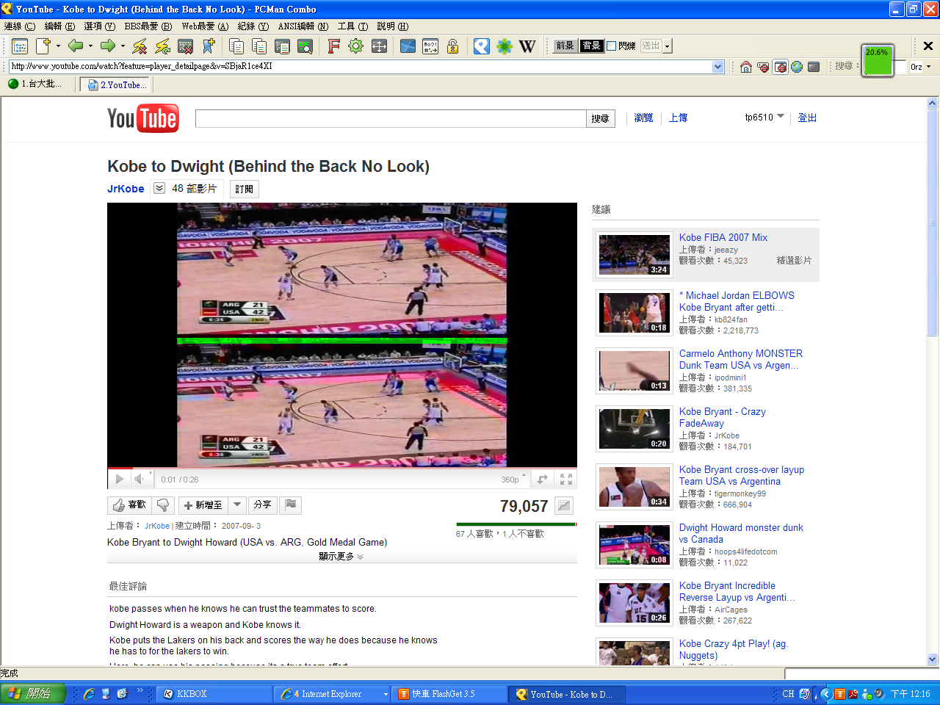Open Kobe FIBA 2007 Mix thumbnail
Screen dimensions: 940x705
(634, 255)
